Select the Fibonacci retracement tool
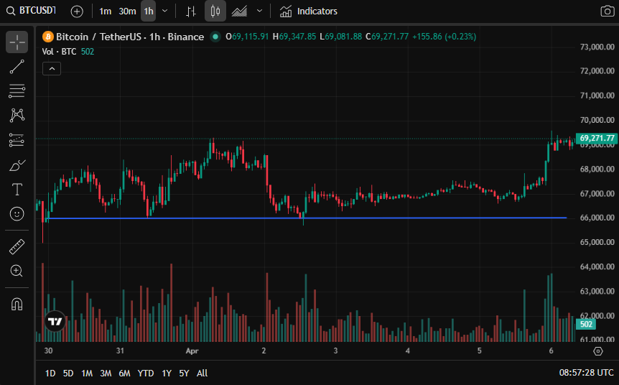Screen dimensions: 619x385 (x=17, y=91)
